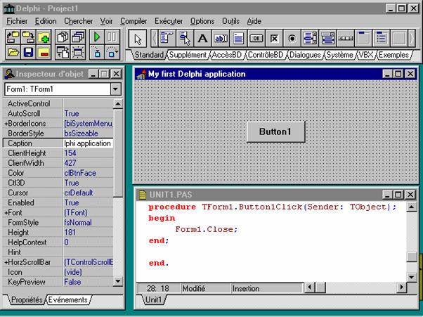Click the Select Unit from List icon
The image size is (423, 317).
point(63,37)
